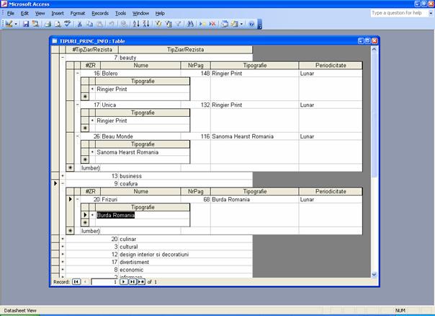Open the Records menu
Viewport: 435px width, 316px height.
pyautogui.click(x=100, y=13)
